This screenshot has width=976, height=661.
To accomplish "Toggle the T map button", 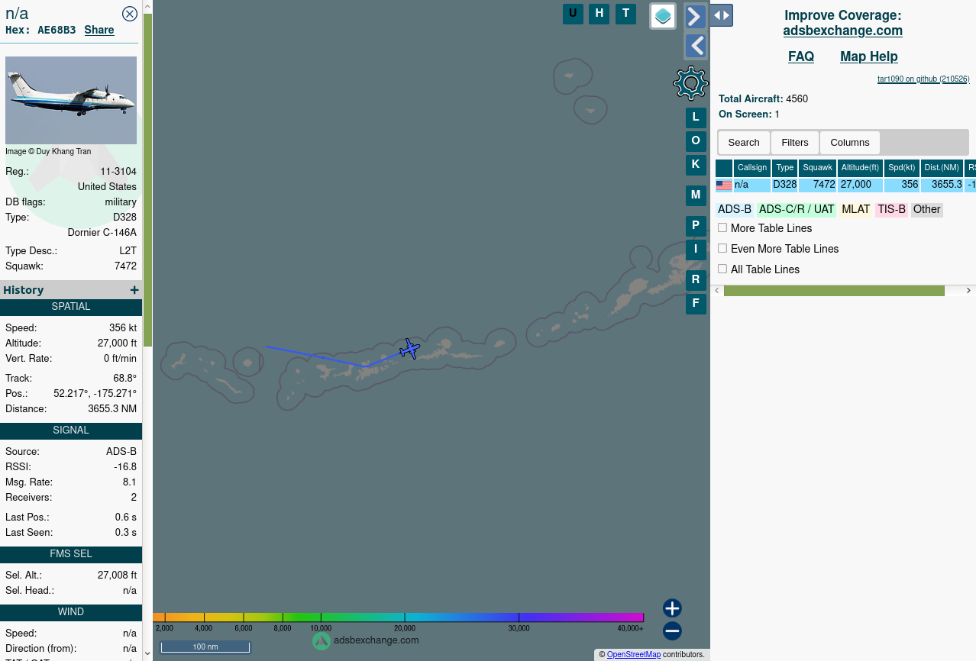I will (626, 14).
